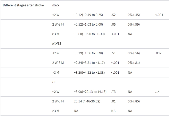Click the .002 subgroup difference value
The width and height of the screenshot is (169, 116).
click(x=158, y=53)
